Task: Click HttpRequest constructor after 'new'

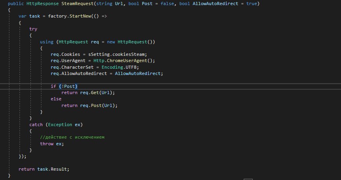Action: coord(132,42)
